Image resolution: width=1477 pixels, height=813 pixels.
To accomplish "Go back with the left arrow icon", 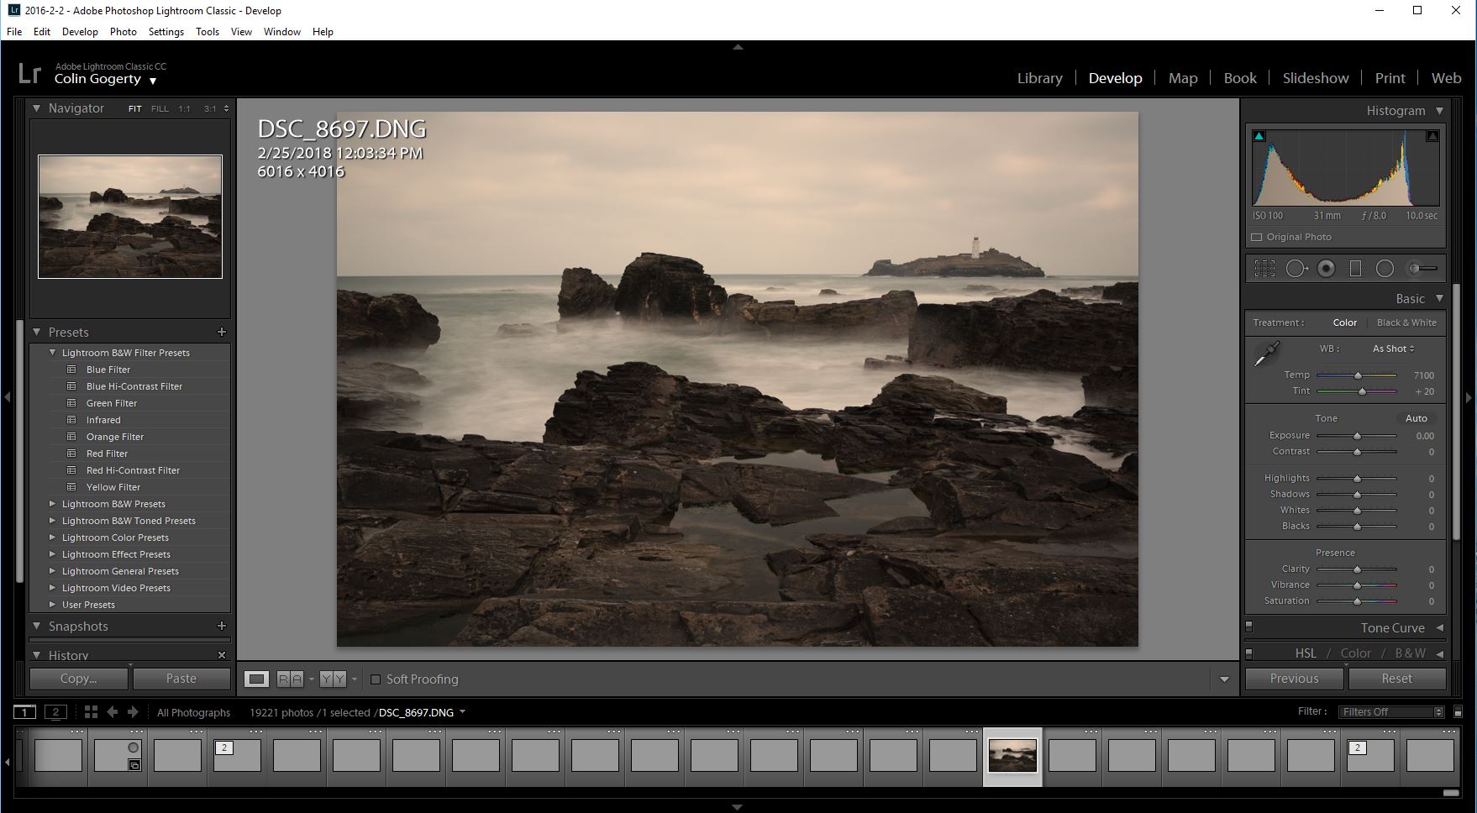I will pyautogui.click(x=112, y=711).
